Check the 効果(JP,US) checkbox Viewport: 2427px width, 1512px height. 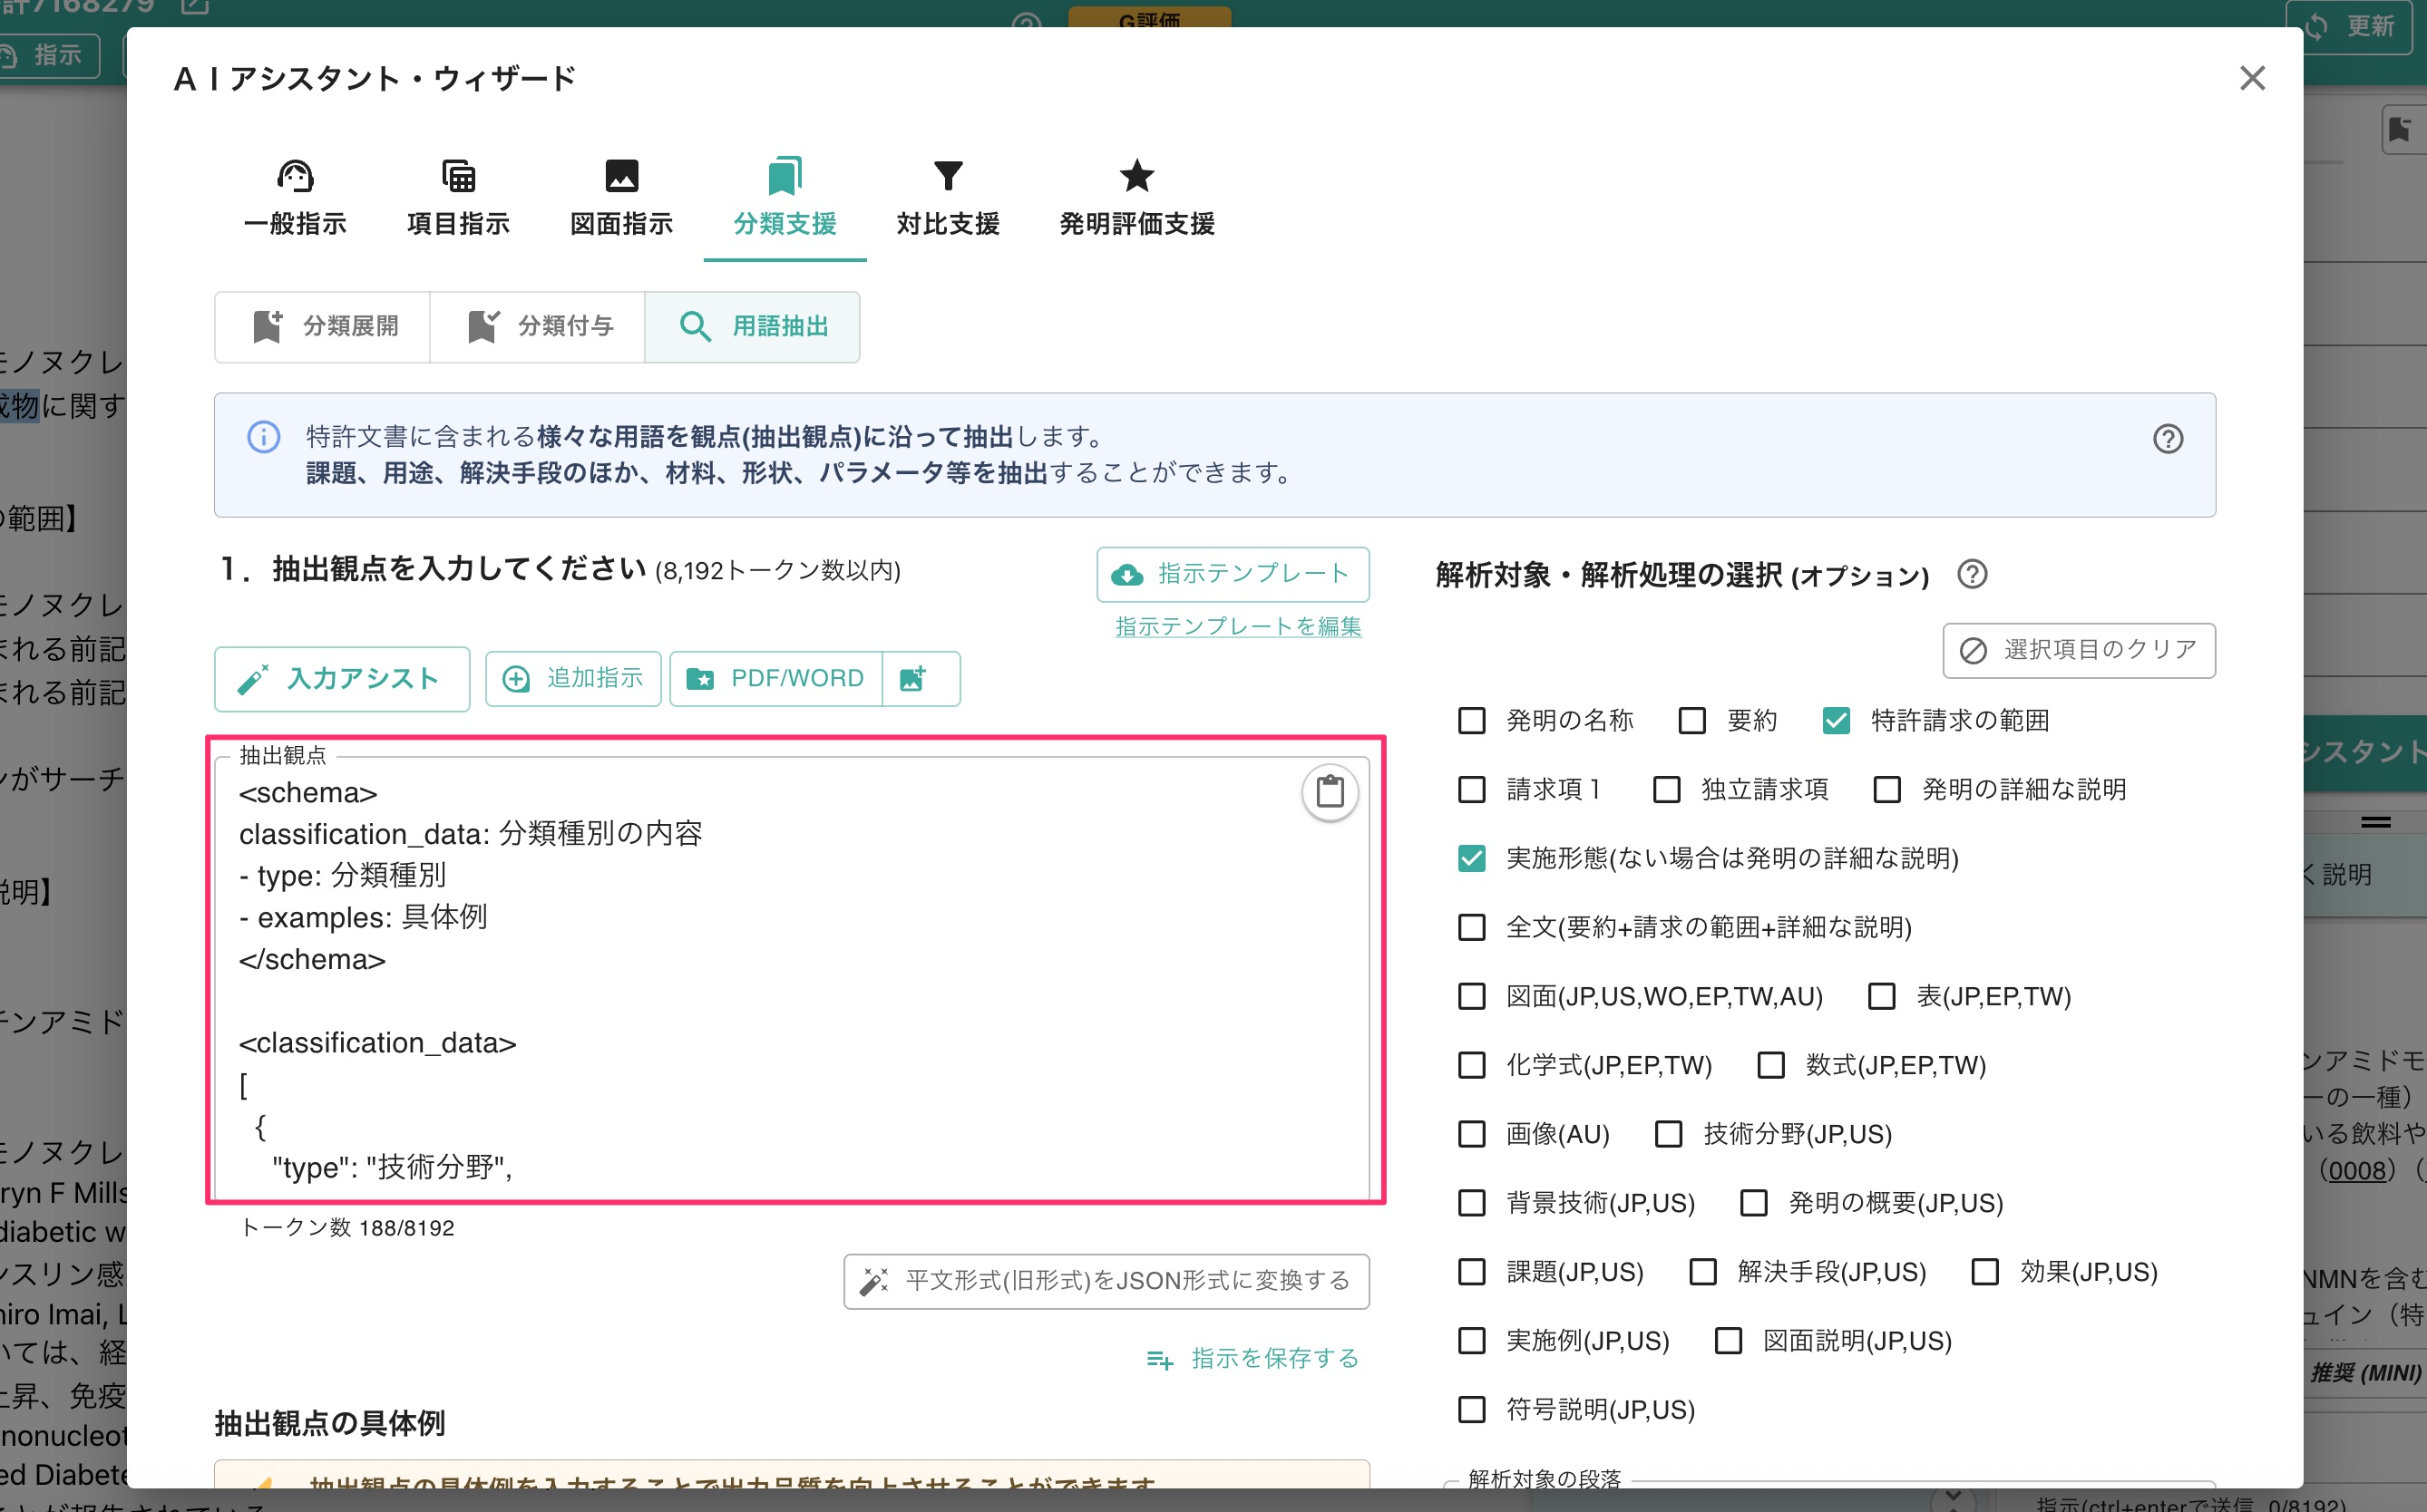click(x=1984, y=1271)
